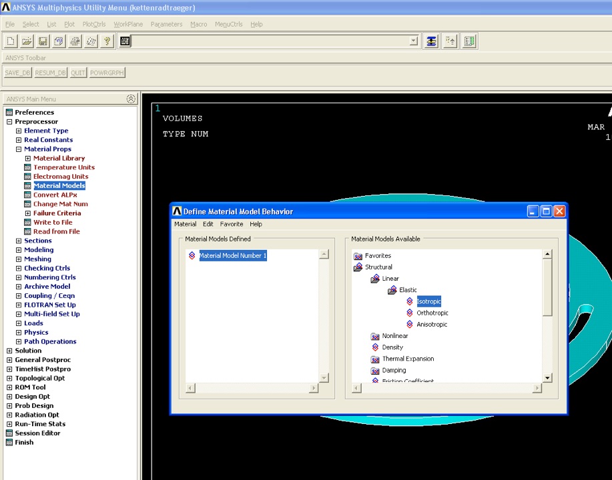Open the dialog's Material menu

(186, 224)
